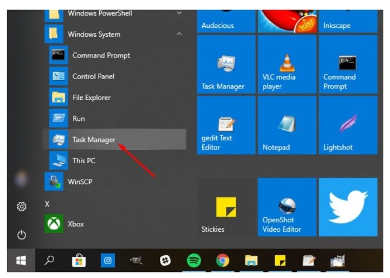Open the blue camera app on taskbar

click(108, 260)
